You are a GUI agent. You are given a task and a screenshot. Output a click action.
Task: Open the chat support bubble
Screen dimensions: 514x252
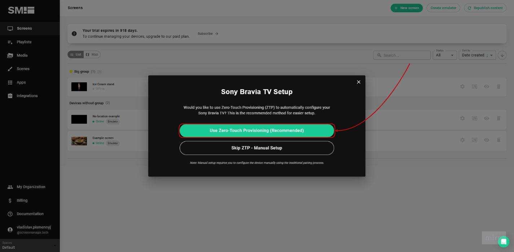click(x=504, y=242)
